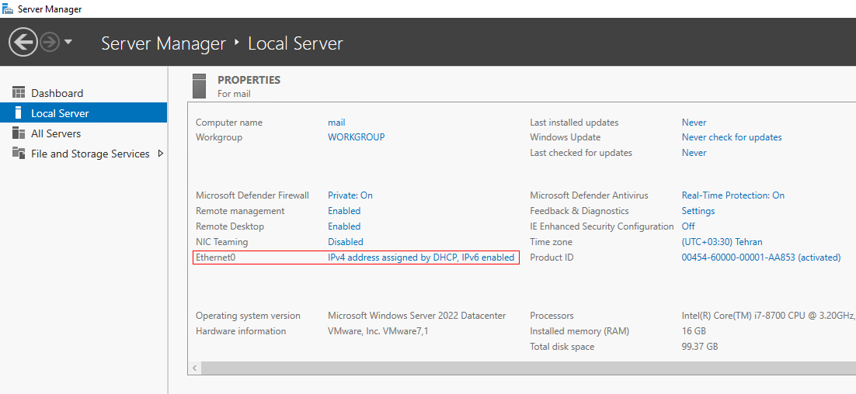The height and width of the screenshot is (394, 856).
Task: Click the 'Windows Update' label
Action: pos(565,137)
